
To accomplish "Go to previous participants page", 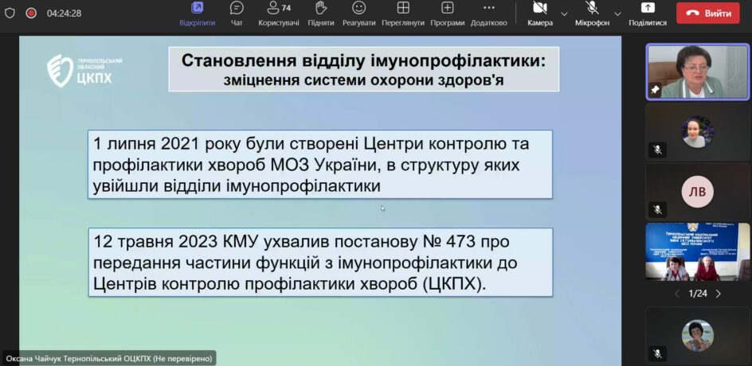I will click(677, 294).
